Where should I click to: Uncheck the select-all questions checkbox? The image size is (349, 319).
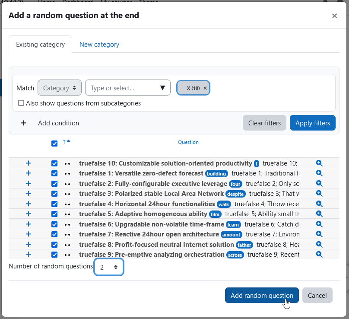[x=54, y=143]
